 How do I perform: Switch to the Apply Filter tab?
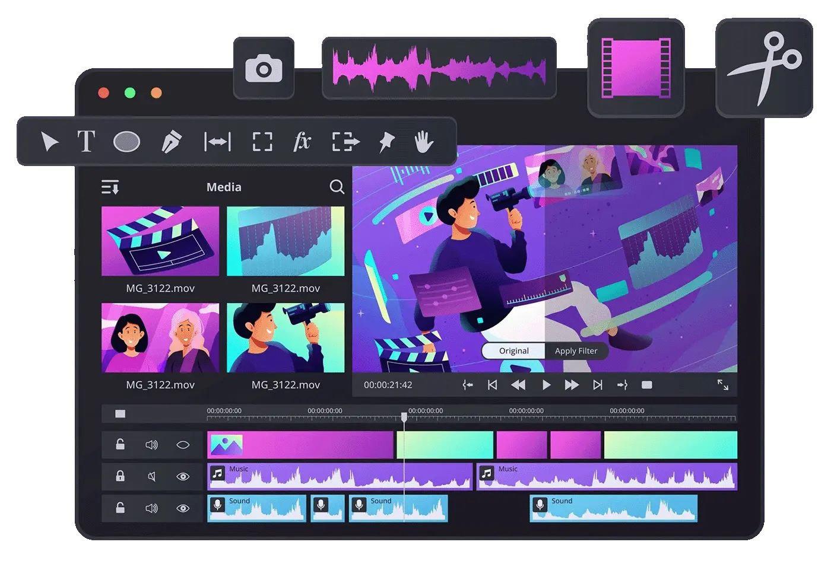(x=576, y=351)
